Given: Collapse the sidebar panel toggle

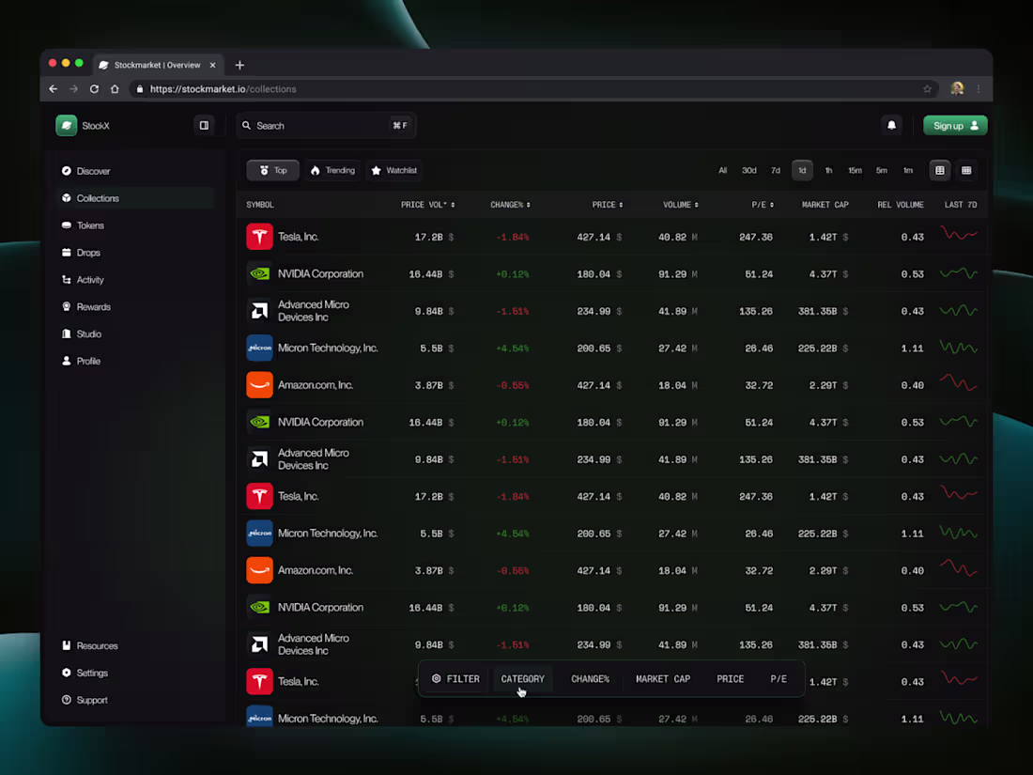Looking at the screenshot, I should click(204, 125).
